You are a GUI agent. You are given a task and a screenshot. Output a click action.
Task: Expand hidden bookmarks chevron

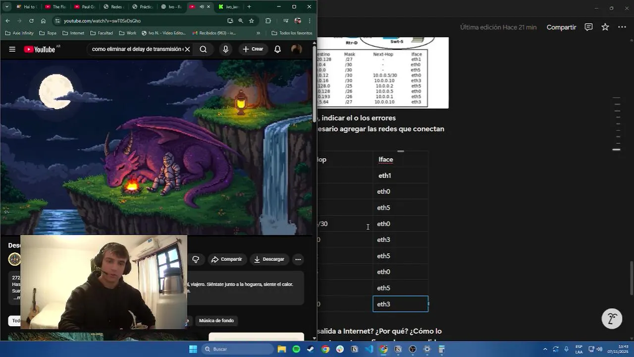(258, 33)
